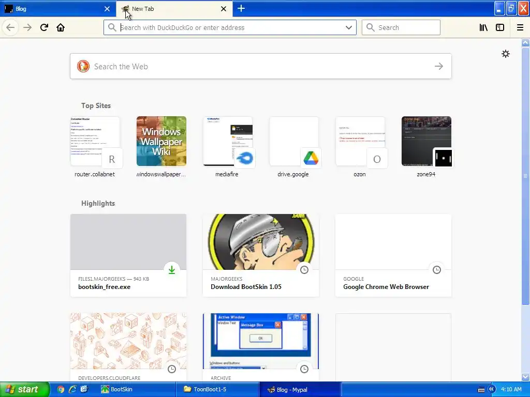Viewport: 530px width, 397px height.
Task: Open the Windows Wallpaper Wiki tile
Action: coord(161,147)
